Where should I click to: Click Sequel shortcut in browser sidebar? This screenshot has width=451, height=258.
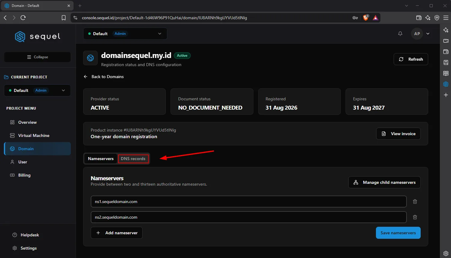point(446,84)
